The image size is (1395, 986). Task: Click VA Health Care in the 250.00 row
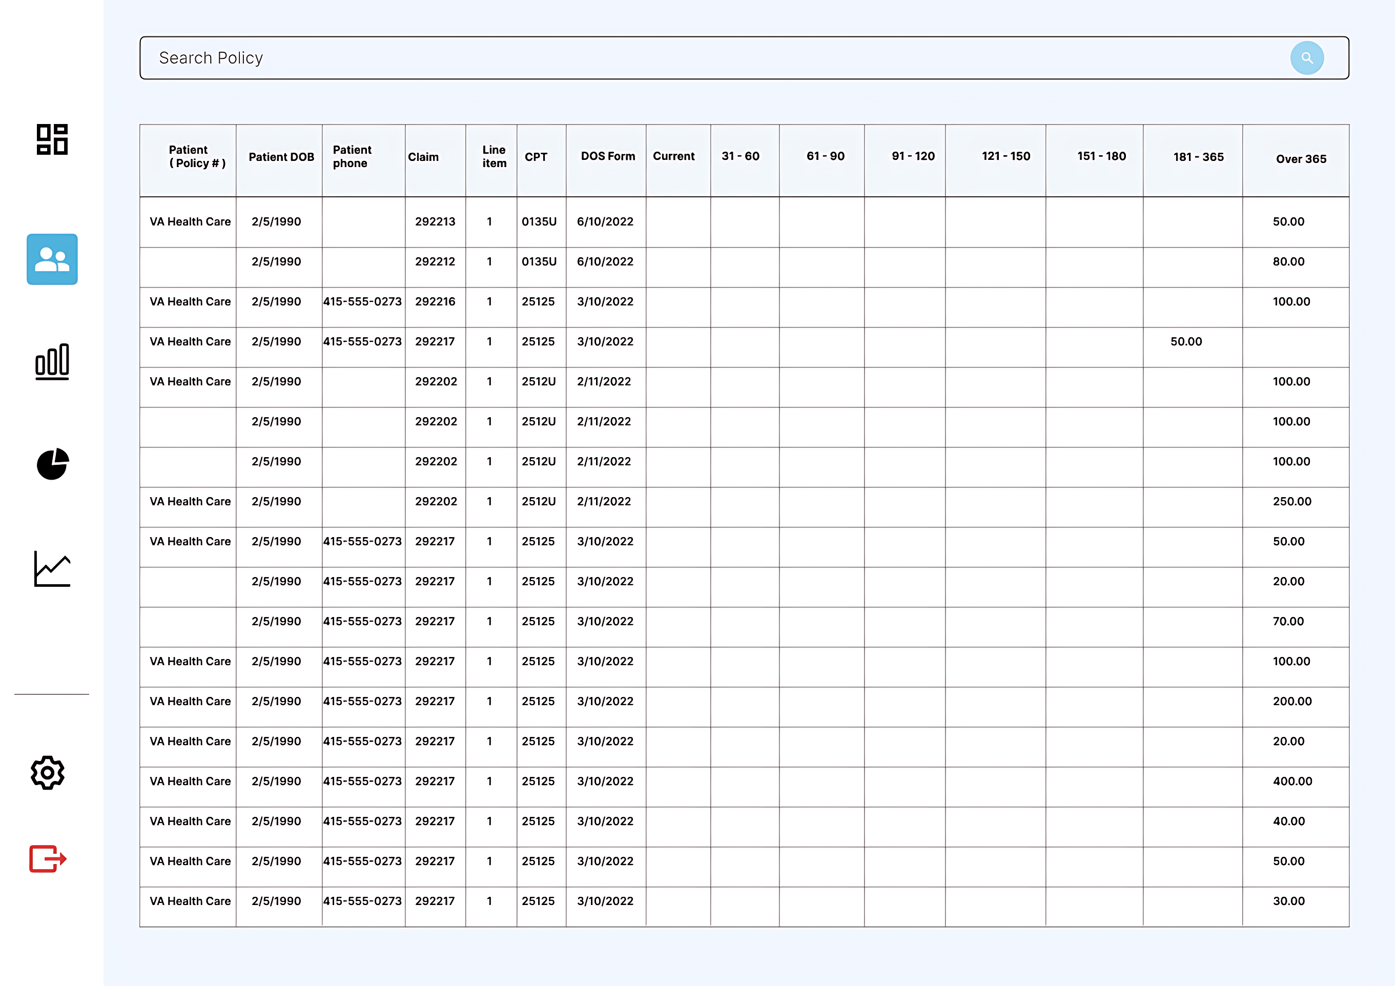[x=190, y=502]
